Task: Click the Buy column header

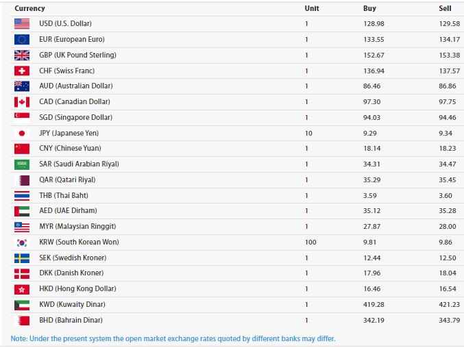Action: pyautogui.click(x=369, y=8)
